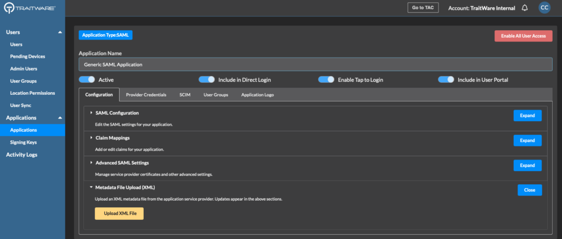Open the SCIM tab
Image resolution: width=562 pixels, height=239 pixels.
click(185, 95)
